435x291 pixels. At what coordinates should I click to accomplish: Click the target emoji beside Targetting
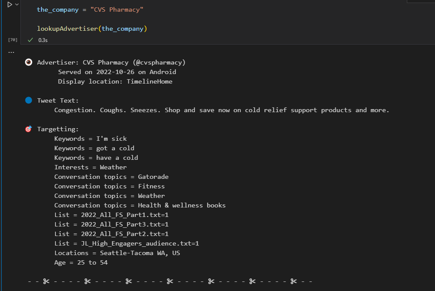pos(29,129)
